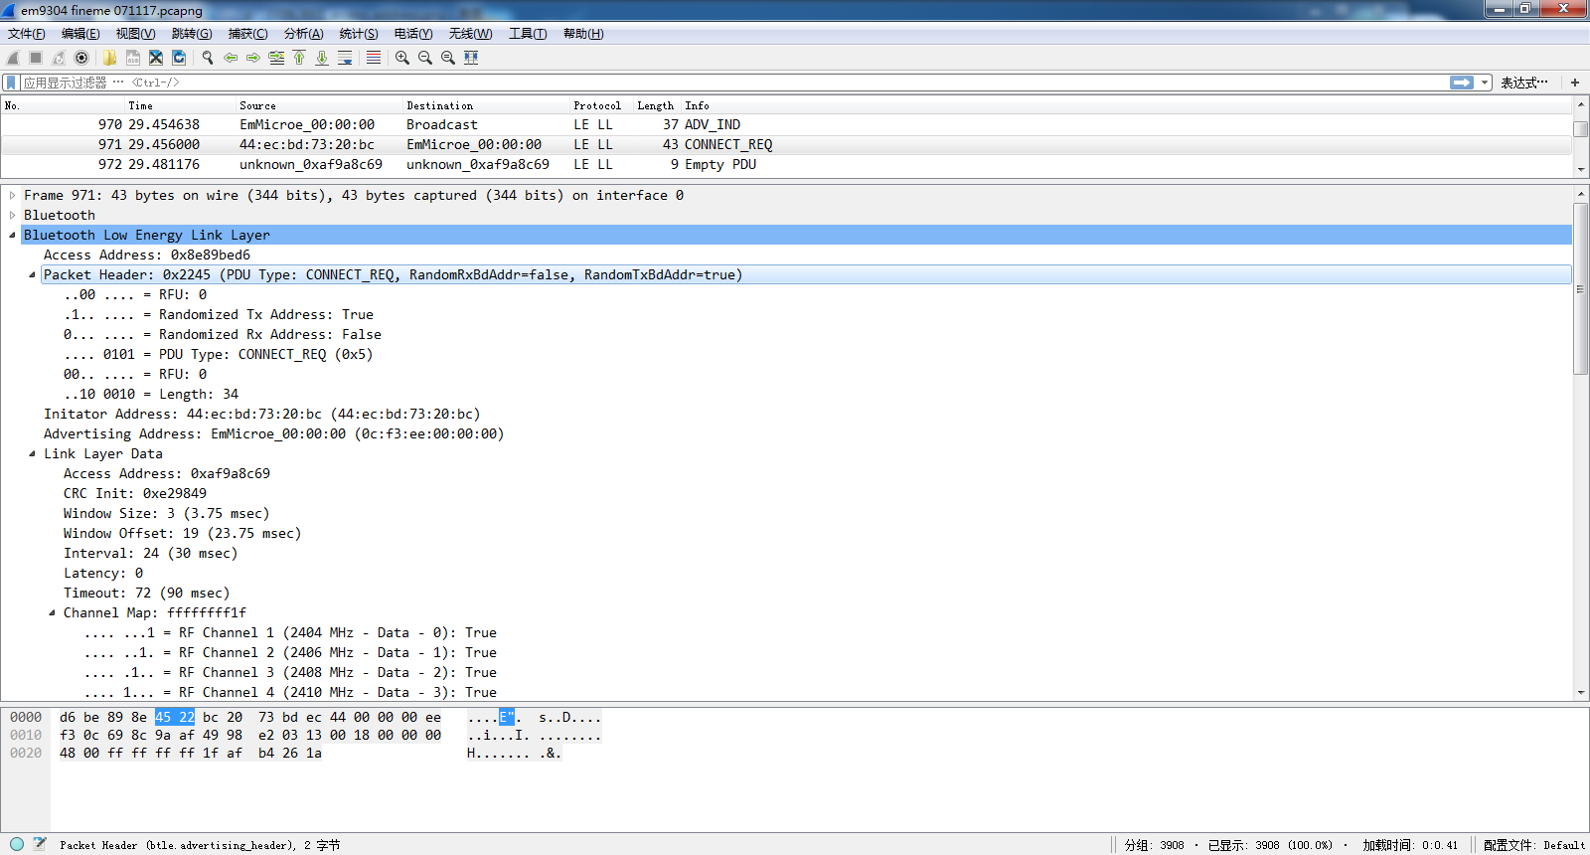Open the 跳转(G) menu
Image resolution: width=1590 pixels, height=855 pixels.
tap(192, 34)
